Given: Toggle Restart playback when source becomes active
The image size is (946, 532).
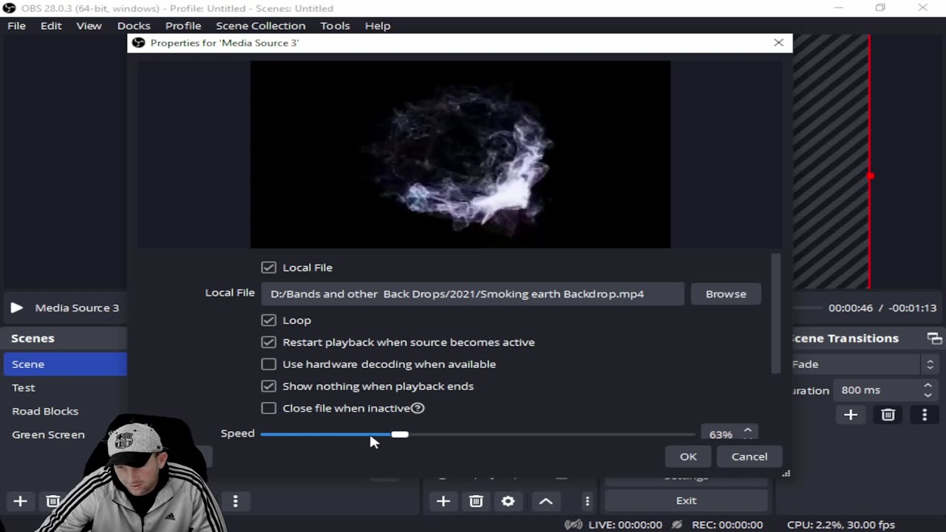Looking at the screenshot, I should (x=268, y=342).
